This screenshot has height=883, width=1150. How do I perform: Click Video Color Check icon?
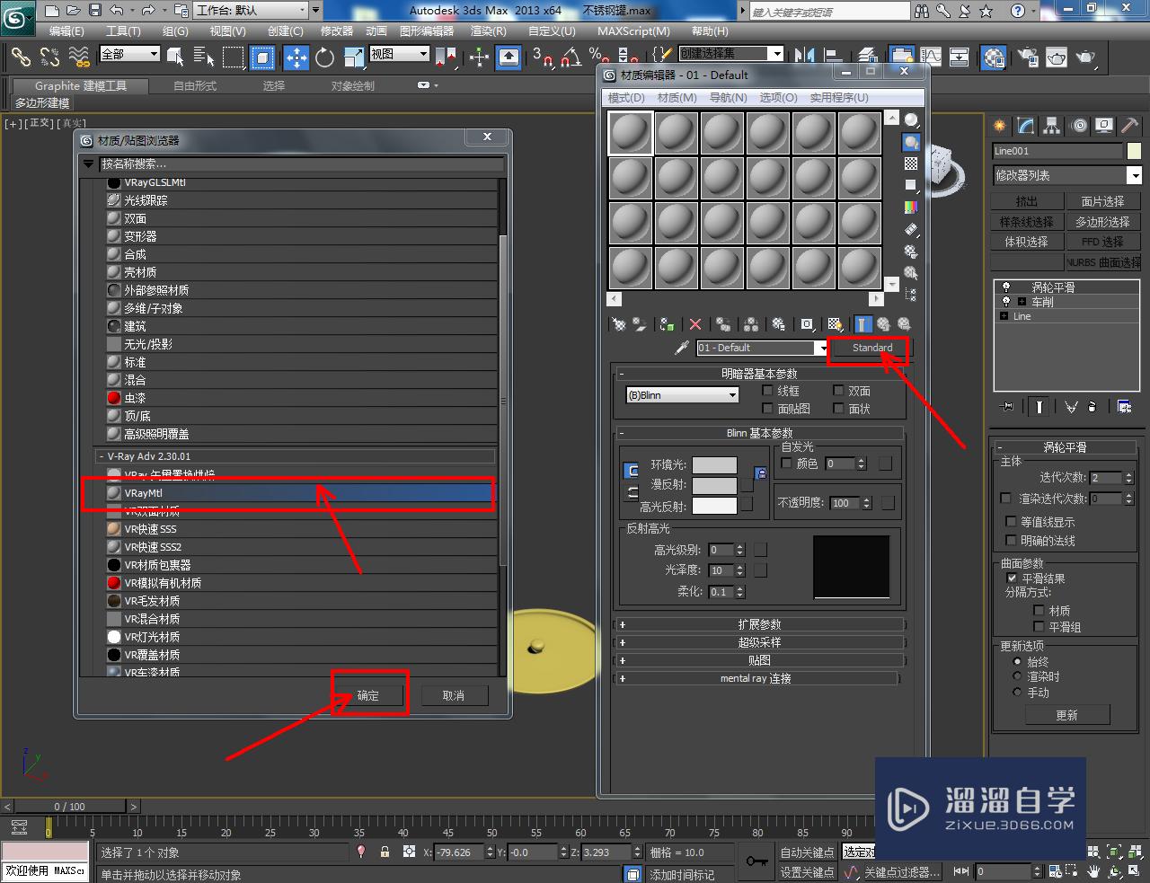911,208
